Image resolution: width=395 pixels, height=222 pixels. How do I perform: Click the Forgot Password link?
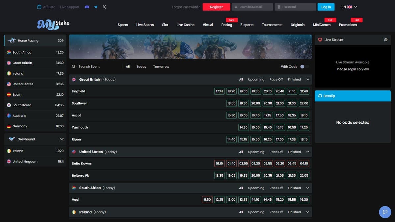tap(186, 7)
